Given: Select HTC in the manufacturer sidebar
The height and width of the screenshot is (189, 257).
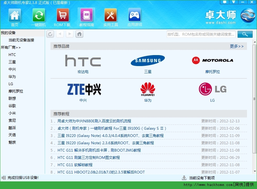Looking at the screenshot, I should [x=12, y=55].
